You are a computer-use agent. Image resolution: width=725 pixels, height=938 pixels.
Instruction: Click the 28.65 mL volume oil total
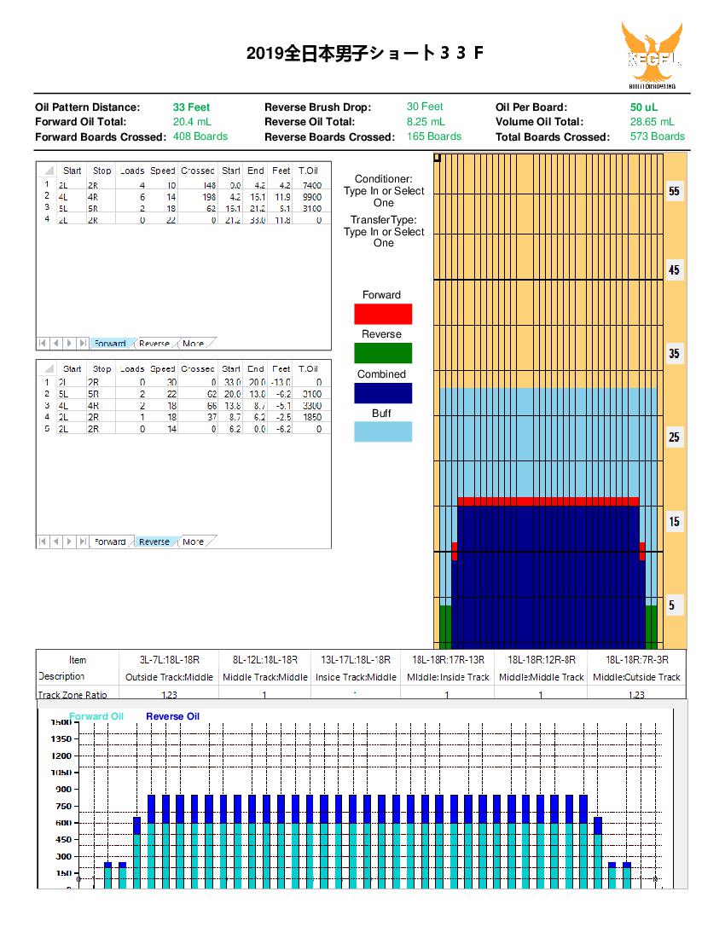click(x=652, y=121)
